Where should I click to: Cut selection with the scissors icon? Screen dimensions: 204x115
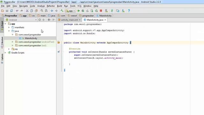27,11
